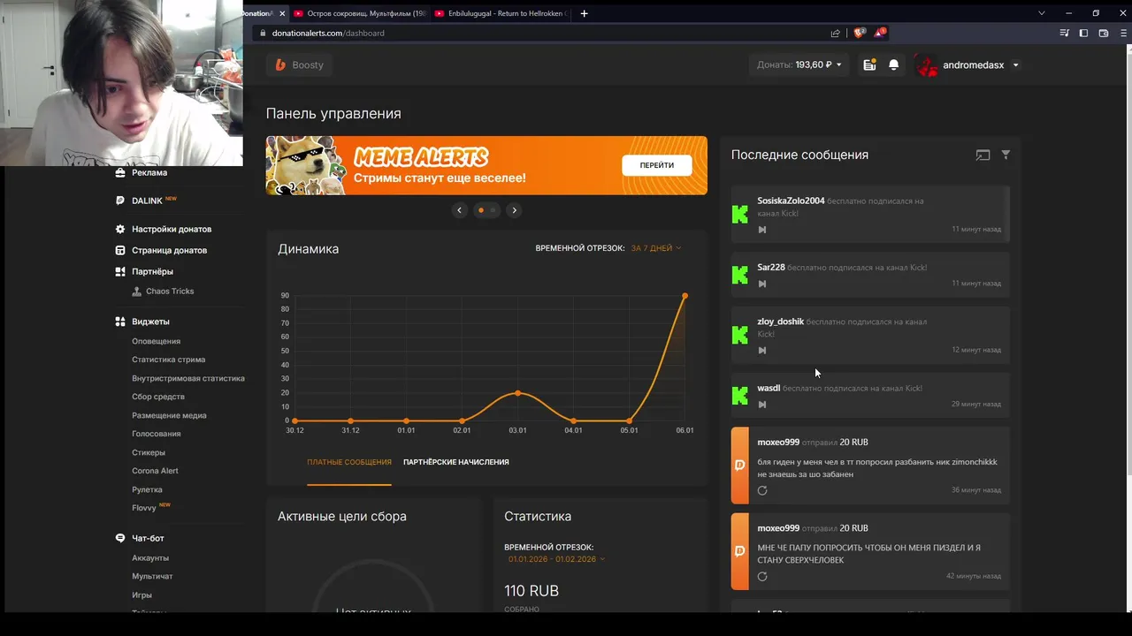Viewport: 1132px width, 636px height.
Task: Go to next banner slide arrow
Action: point(514,210)
